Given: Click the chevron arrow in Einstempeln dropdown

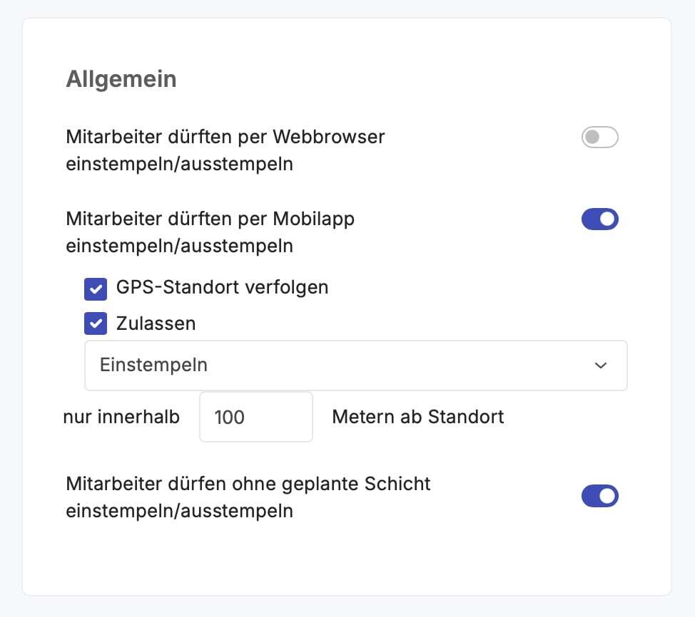Looking at the screenshot, I should click(601, 365).
